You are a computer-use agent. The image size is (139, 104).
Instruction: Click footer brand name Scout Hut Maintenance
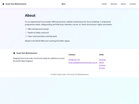coord(27,53)
